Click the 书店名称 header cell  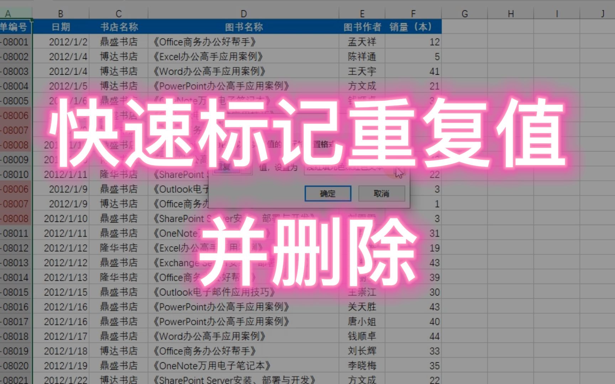pyautogui.click(x=119, y=27)
